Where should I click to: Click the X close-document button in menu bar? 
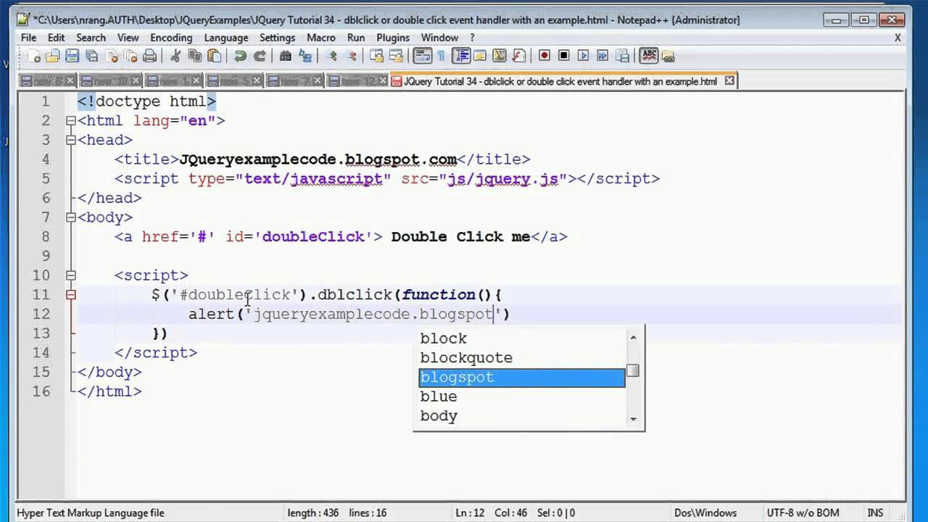pyautogui.click(x=898, y=38)
